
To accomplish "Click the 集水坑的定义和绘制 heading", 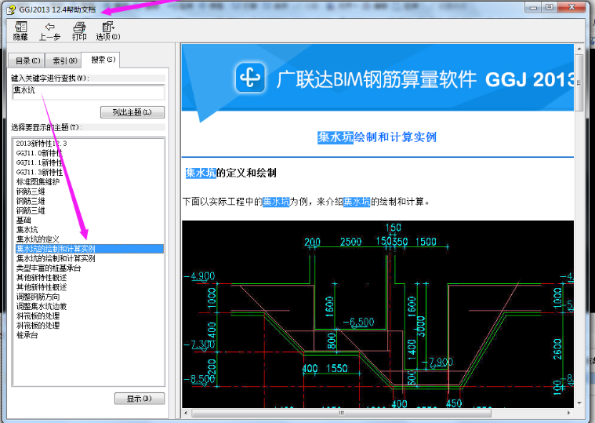I will tap(231, 173).
